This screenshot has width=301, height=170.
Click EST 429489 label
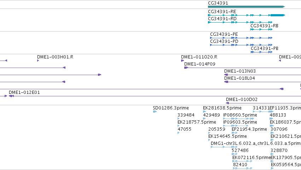click(212, 115)
